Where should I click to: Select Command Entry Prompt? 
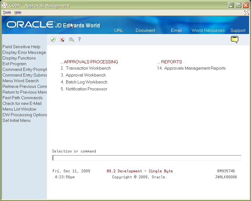[x=25, y=69]
